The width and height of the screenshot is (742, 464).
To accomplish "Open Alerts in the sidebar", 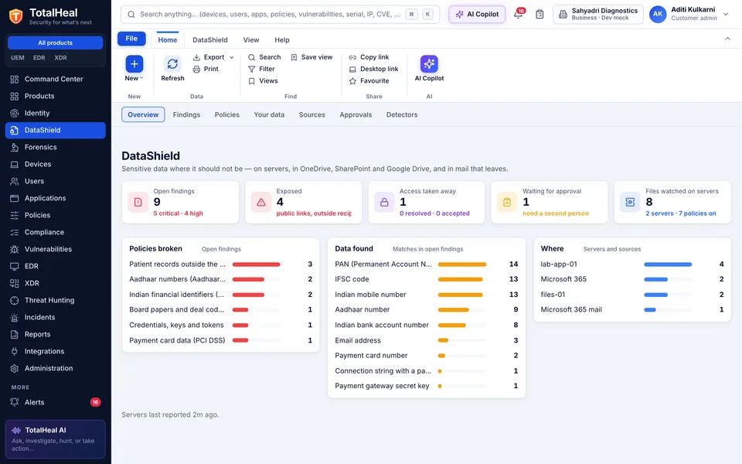I will [x=56, y=402].
